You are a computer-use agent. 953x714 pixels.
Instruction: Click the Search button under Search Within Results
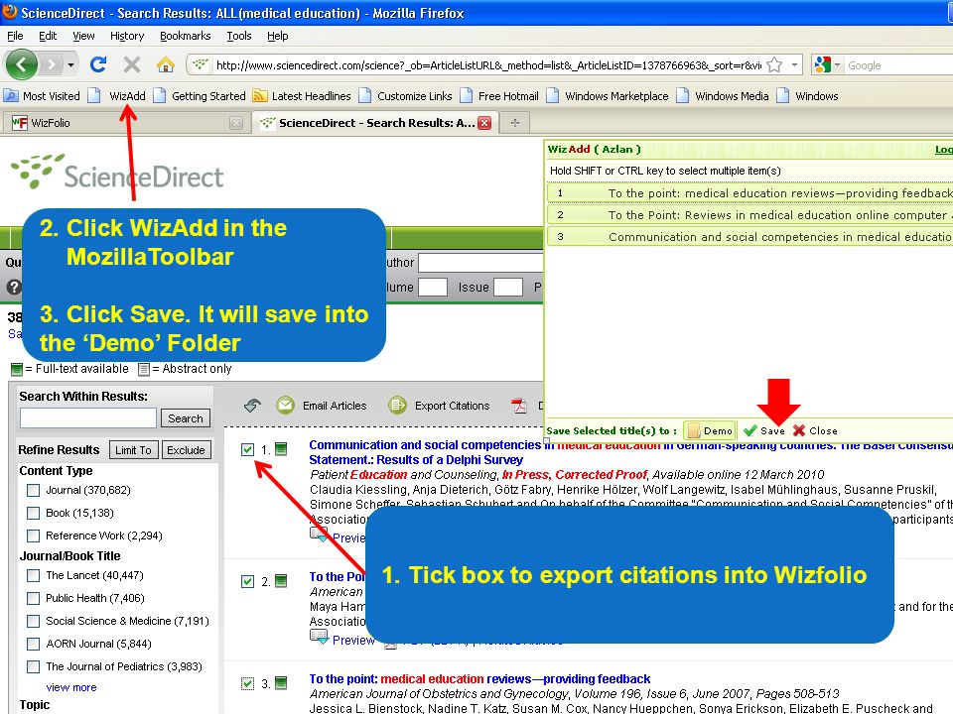(x=186, y=418)
